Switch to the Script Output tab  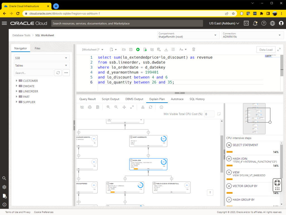click(111, 99)
